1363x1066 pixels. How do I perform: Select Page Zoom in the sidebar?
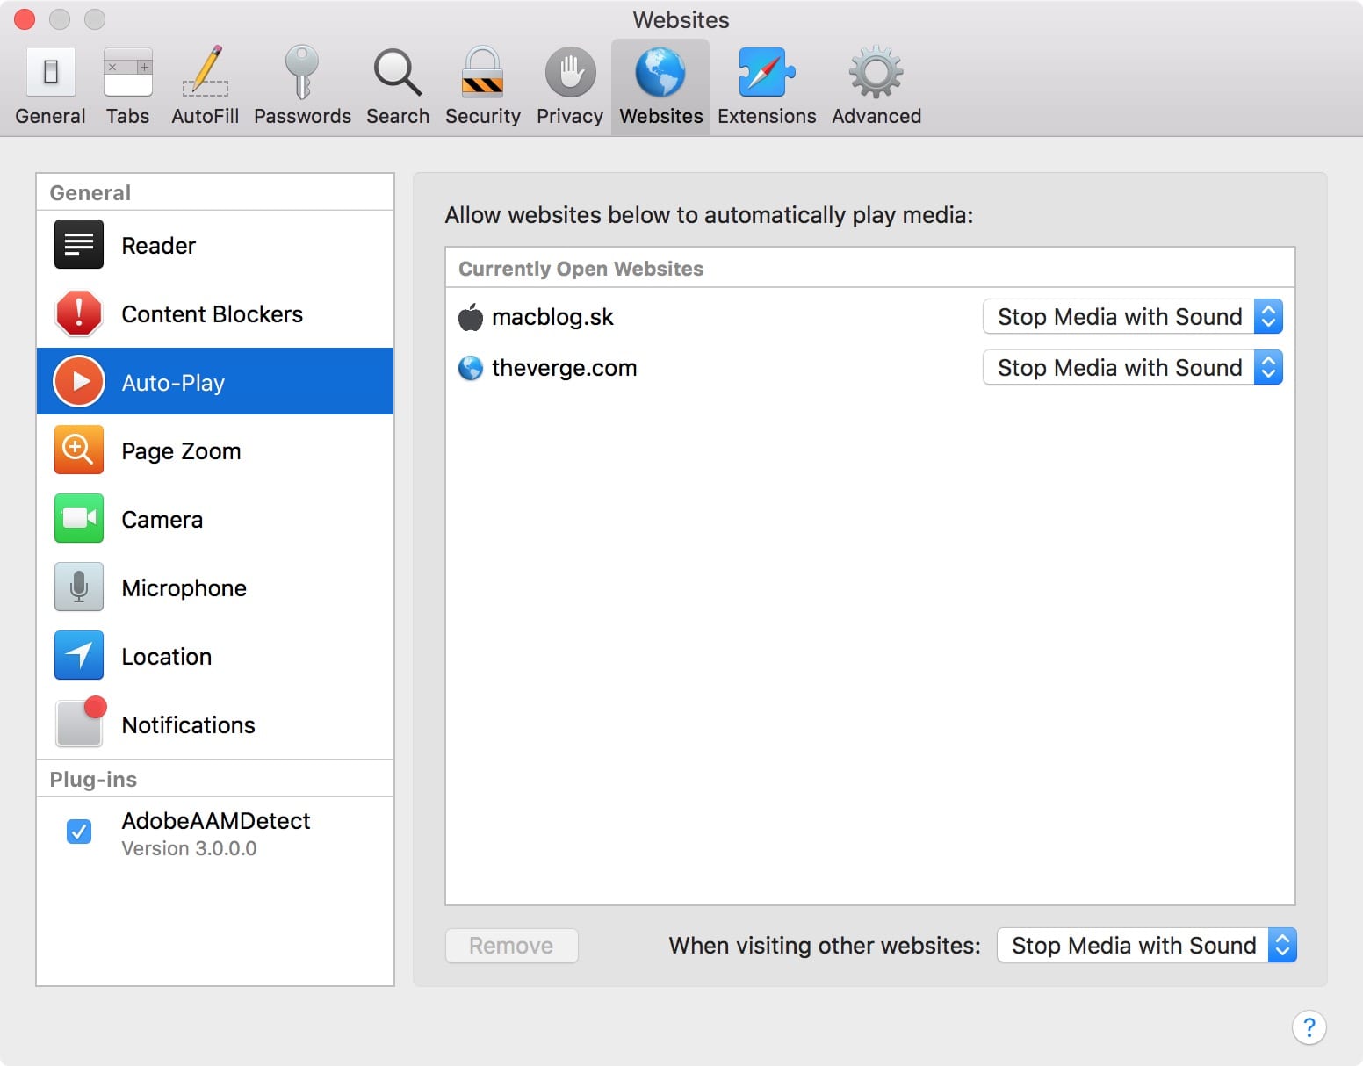click(215, 450)
